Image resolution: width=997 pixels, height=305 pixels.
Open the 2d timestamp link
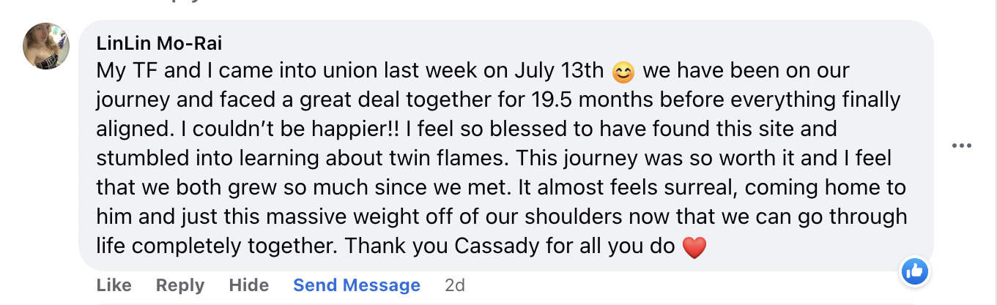tap(455, 285)
